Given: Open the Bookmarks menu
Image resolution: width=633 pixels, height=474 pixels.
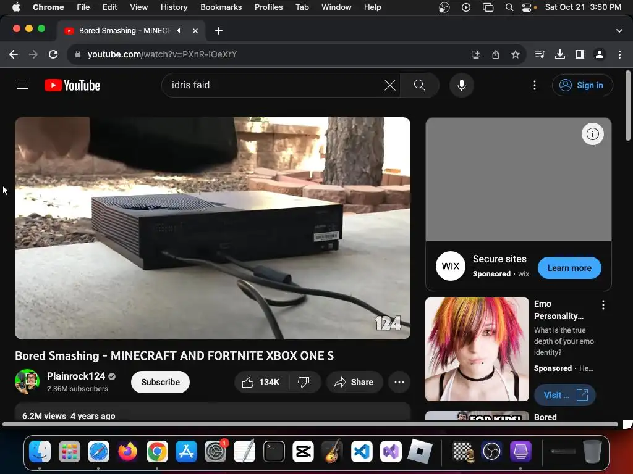Looking at the screenshot, I should [x=221, y=7].
